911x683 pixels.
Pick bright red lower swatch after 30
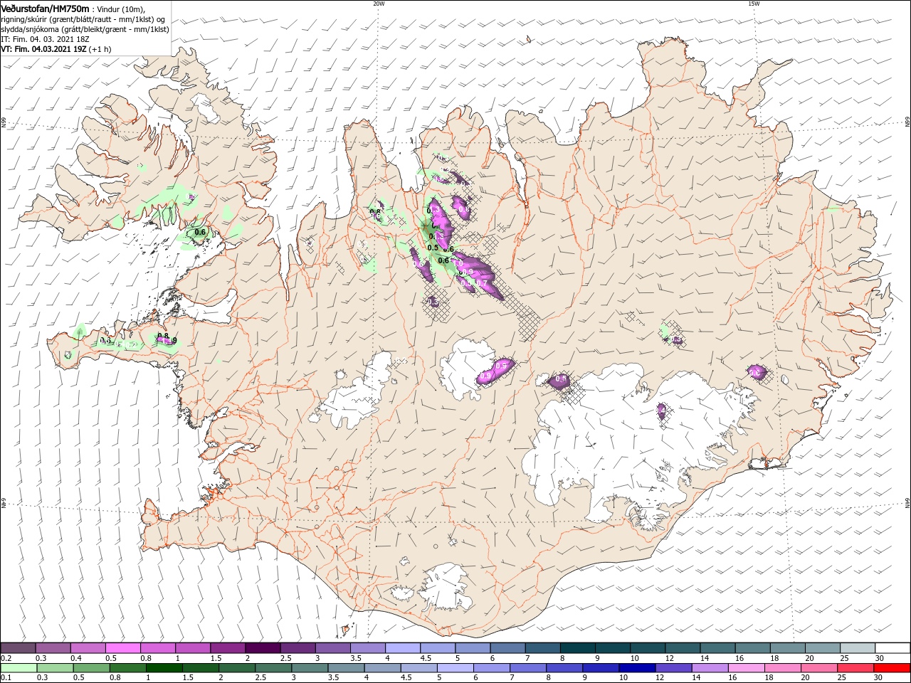click(x=891, y=668)
